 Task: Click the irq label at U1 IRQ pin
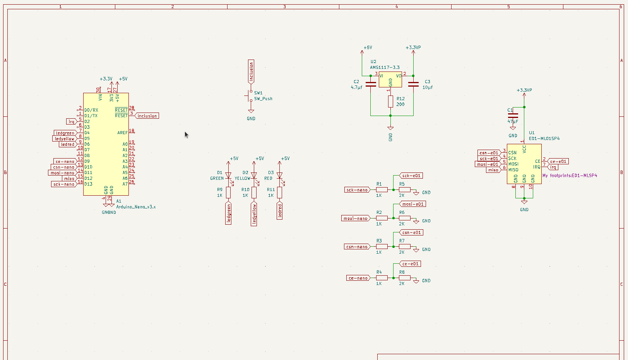click(x=553, y=167)
